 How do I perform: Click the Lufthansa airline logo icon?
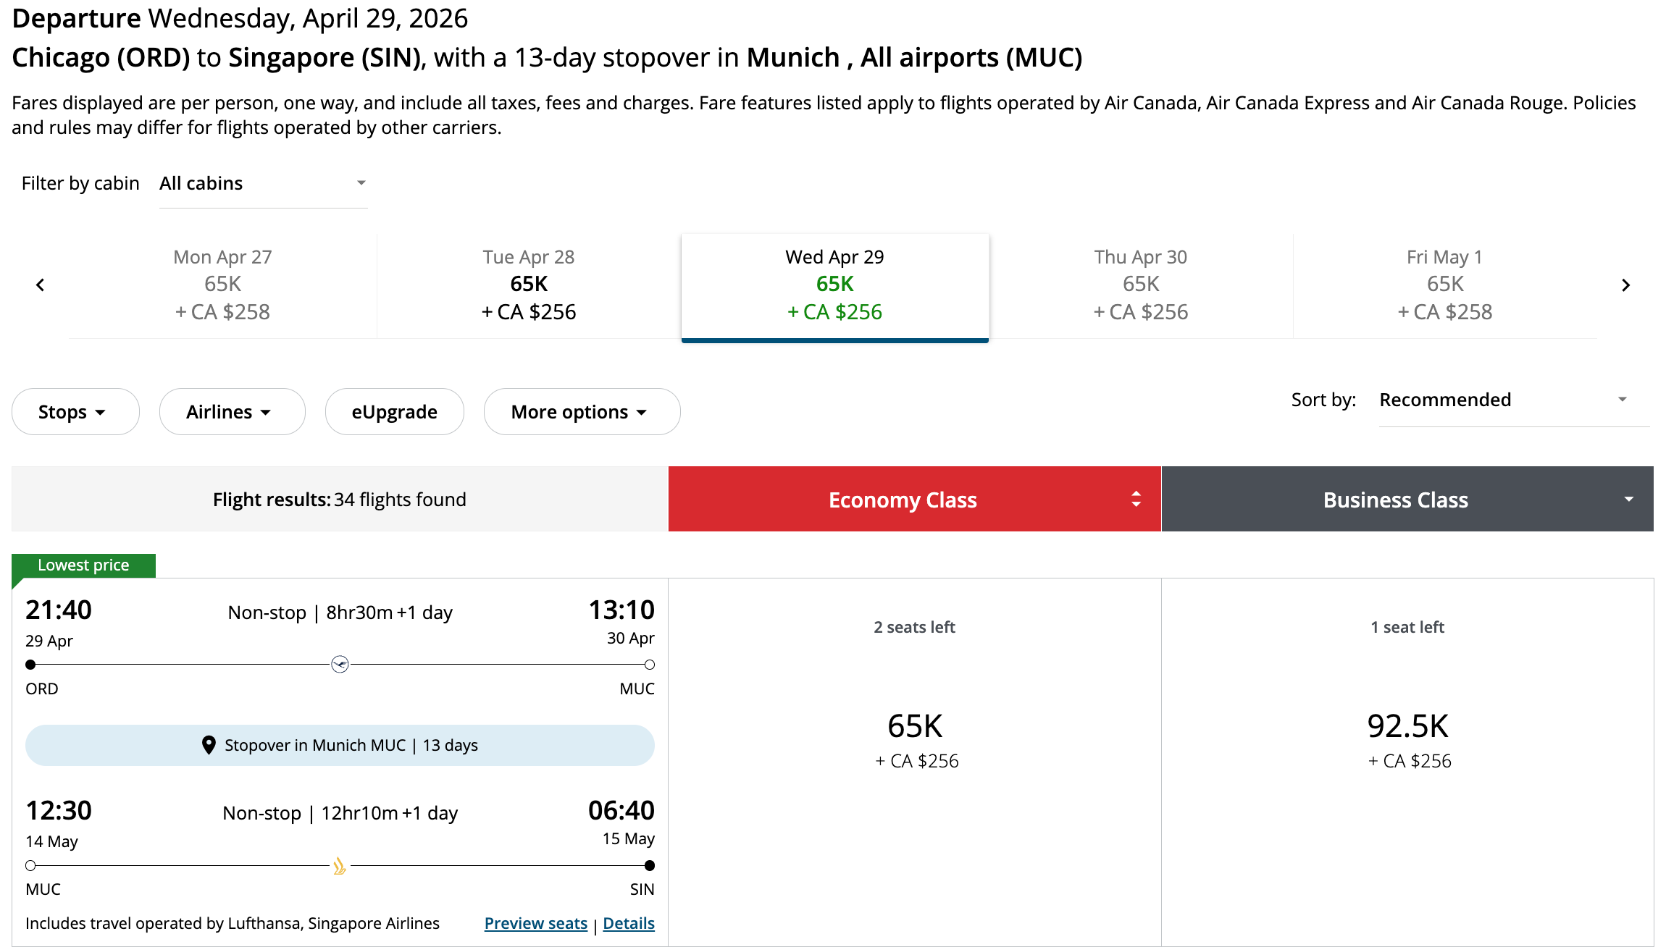tap(340, 665)
